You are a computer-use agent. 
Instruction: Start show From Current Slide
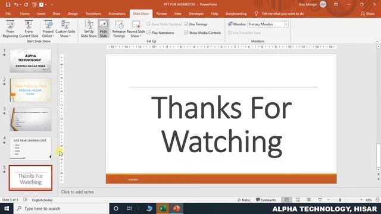coord(29,29)
